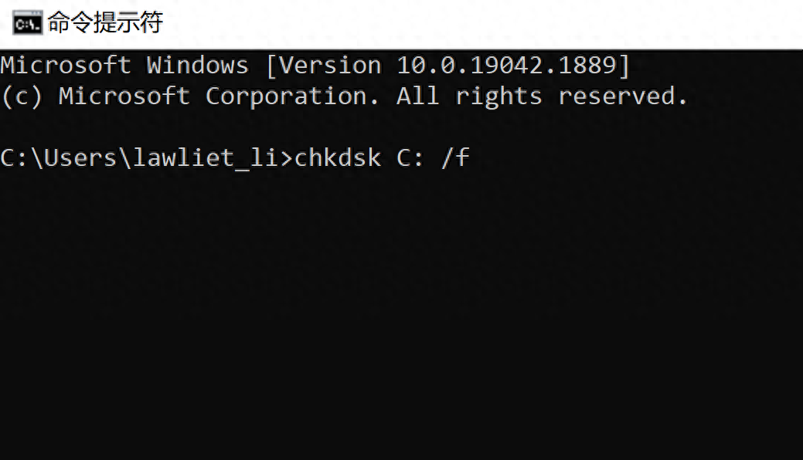This screenshot has height=460, width=803.
Task: Click the word "All" in copyright line
Action: coord(418,96)
